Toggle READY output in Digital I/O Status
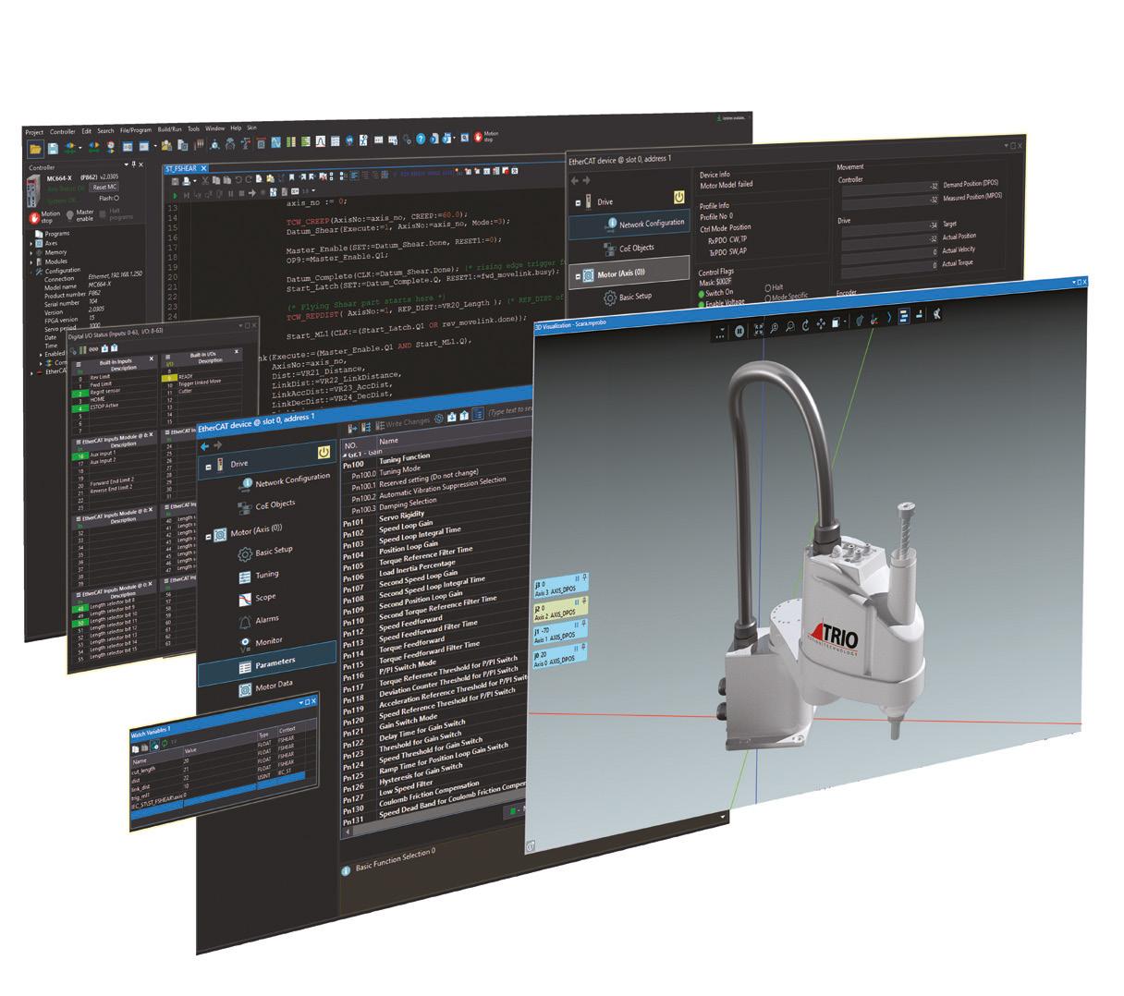The width and height of the screenshot is (1124, 996). tap(170, 378)
